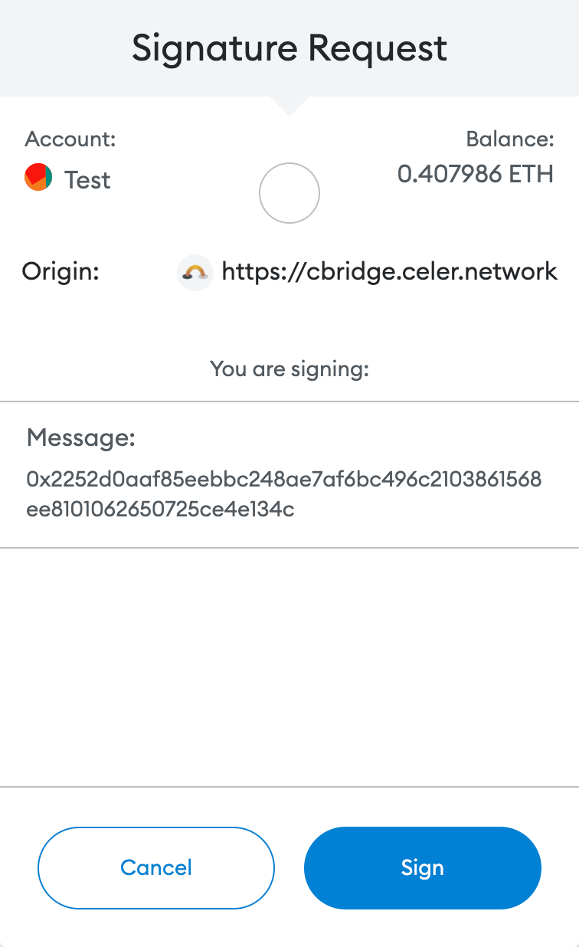Click the "Origin:" label

(x=61, y=271)
